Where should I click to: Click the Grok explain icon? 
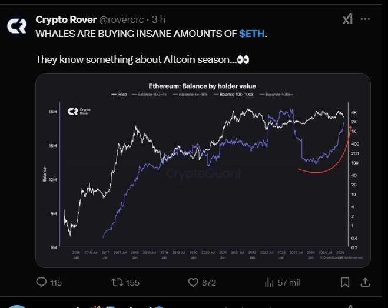click(347, 19)
